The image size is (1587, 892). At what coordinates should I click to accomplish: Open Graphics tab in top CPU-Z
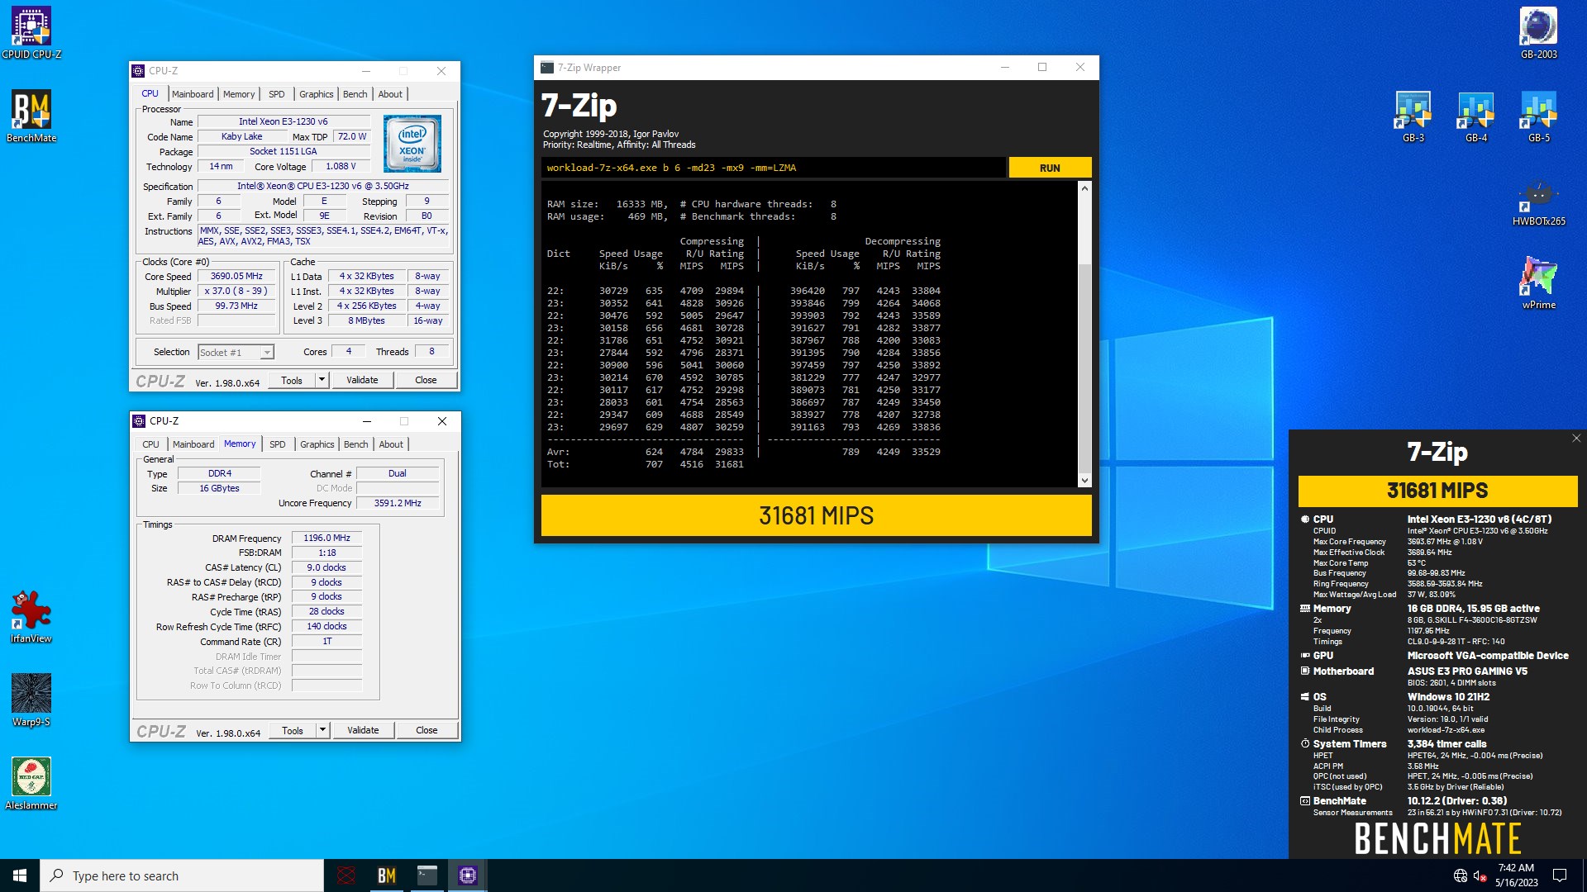(x=317, y=94)
